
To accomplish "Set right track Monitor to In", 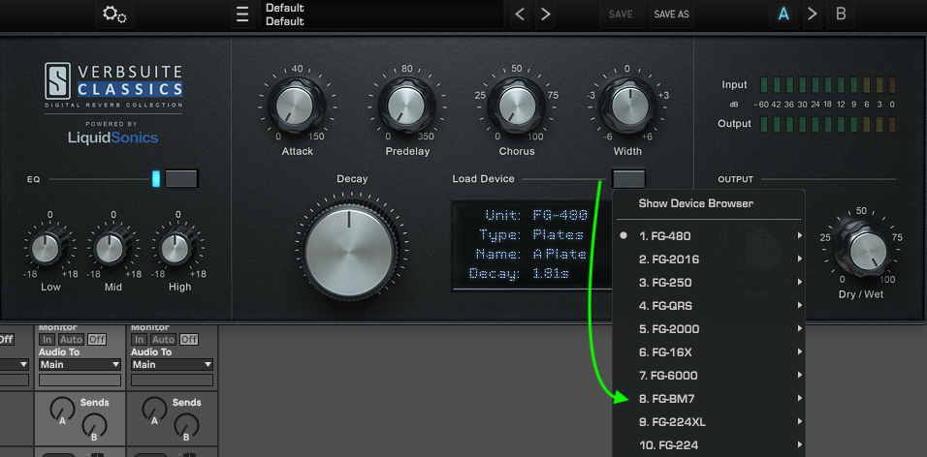I will pos(139,340).
